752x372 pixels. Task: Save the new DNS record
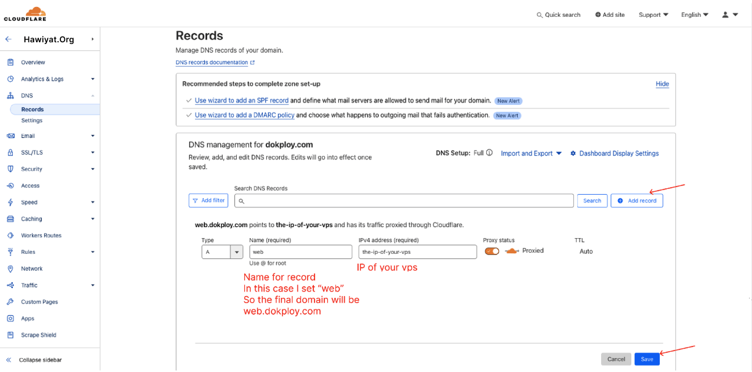click(646, 359)
